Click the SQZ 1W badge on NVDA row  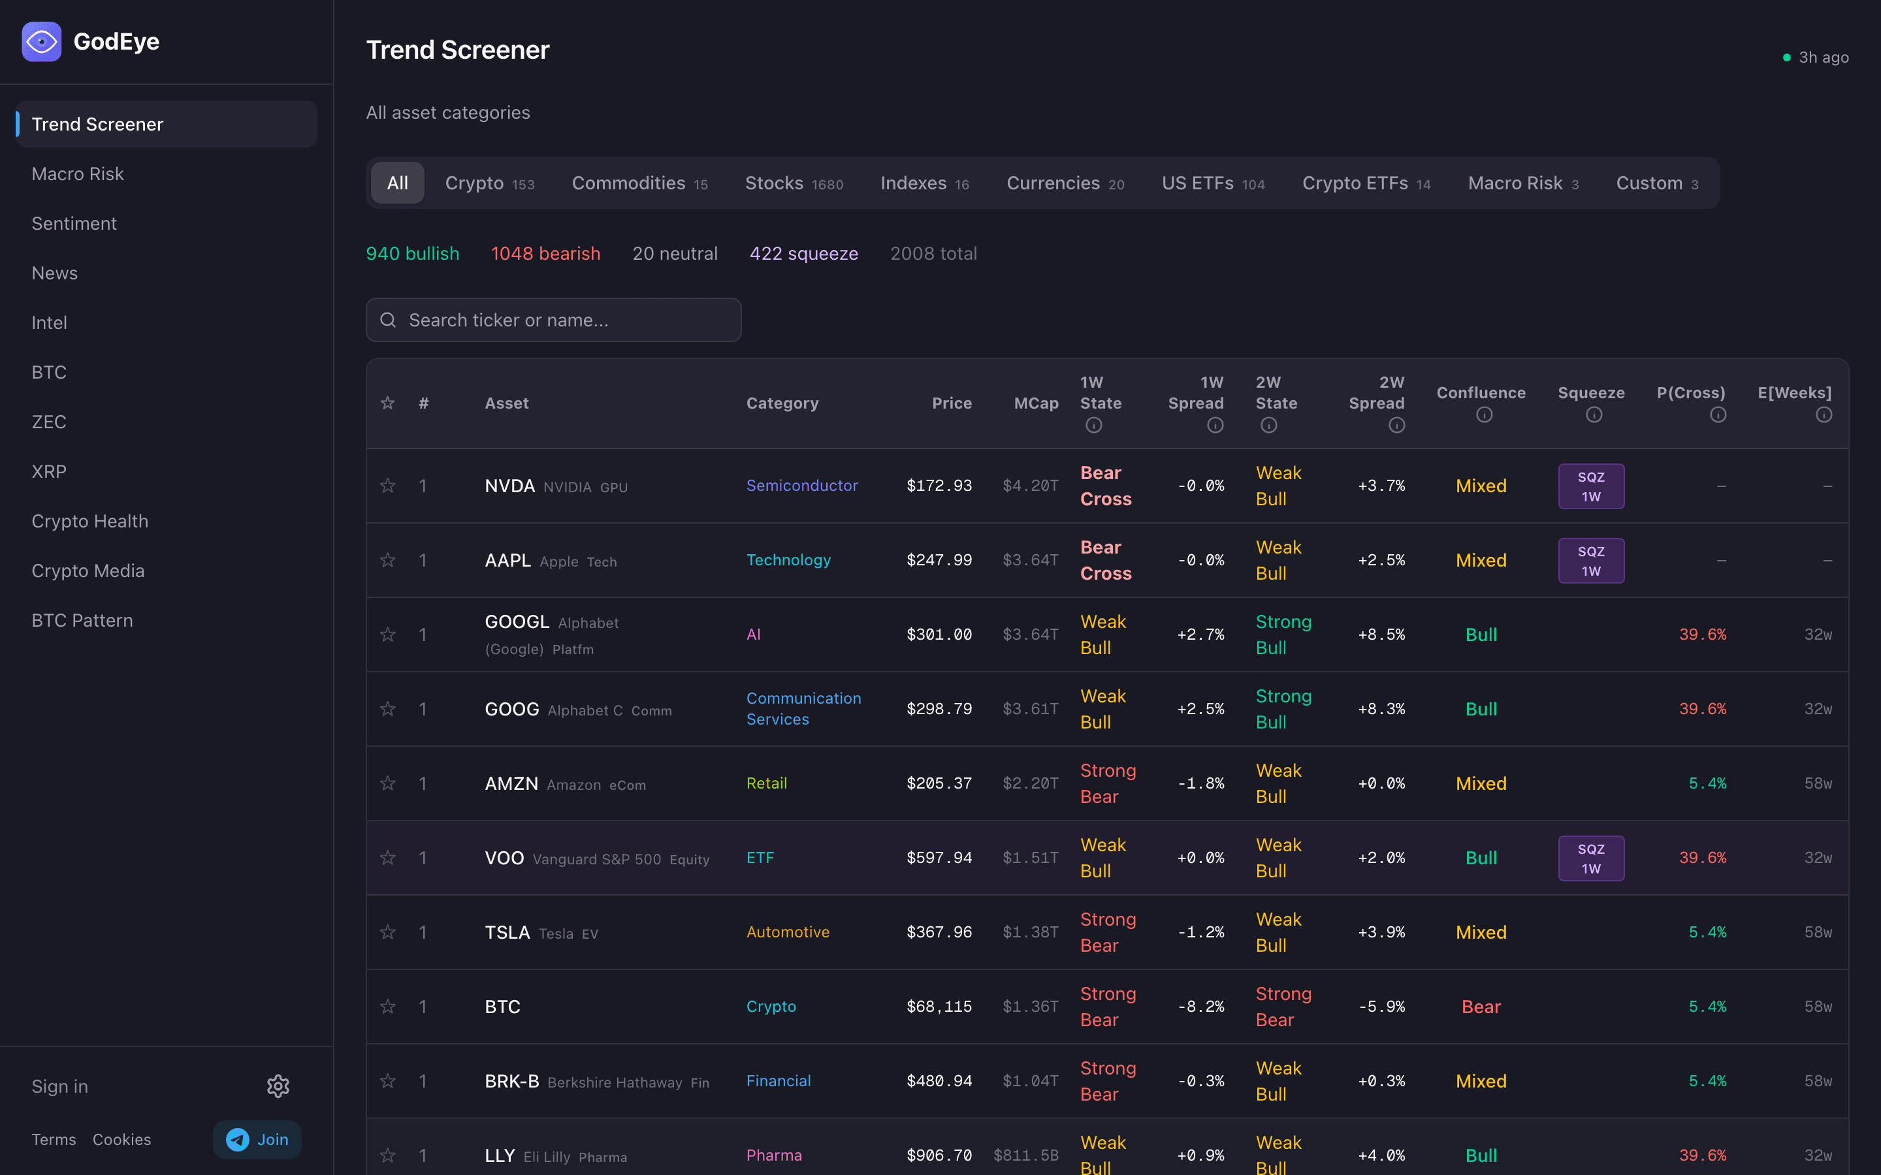(x=1590, y=486)
